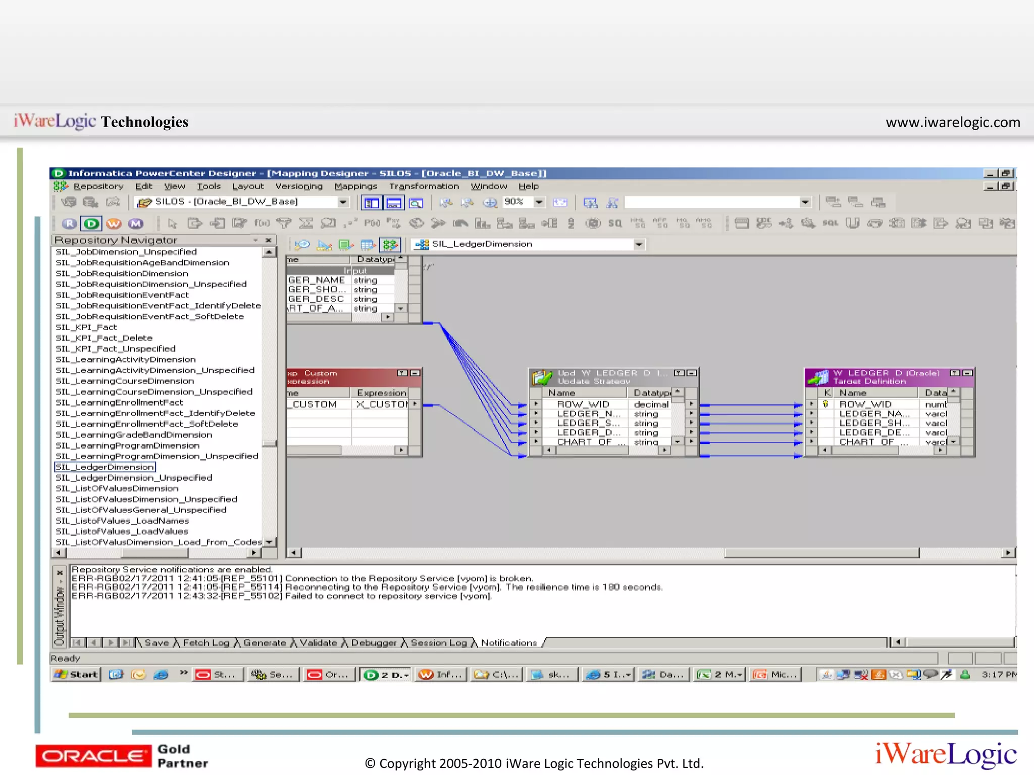1034x775 pixels.
Task: Expand the 90% zoom level dropdown
Action: pos(539,202)
